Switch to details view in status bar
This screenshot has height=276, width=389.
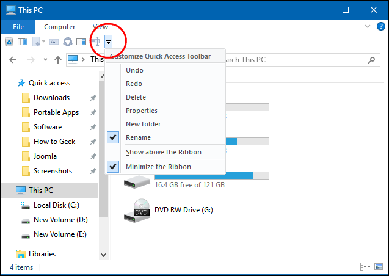tap(365, 267)
